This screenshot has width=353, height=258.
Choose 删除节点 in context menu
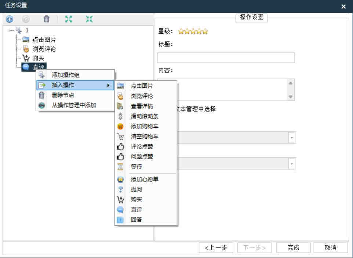coord(75,95)
